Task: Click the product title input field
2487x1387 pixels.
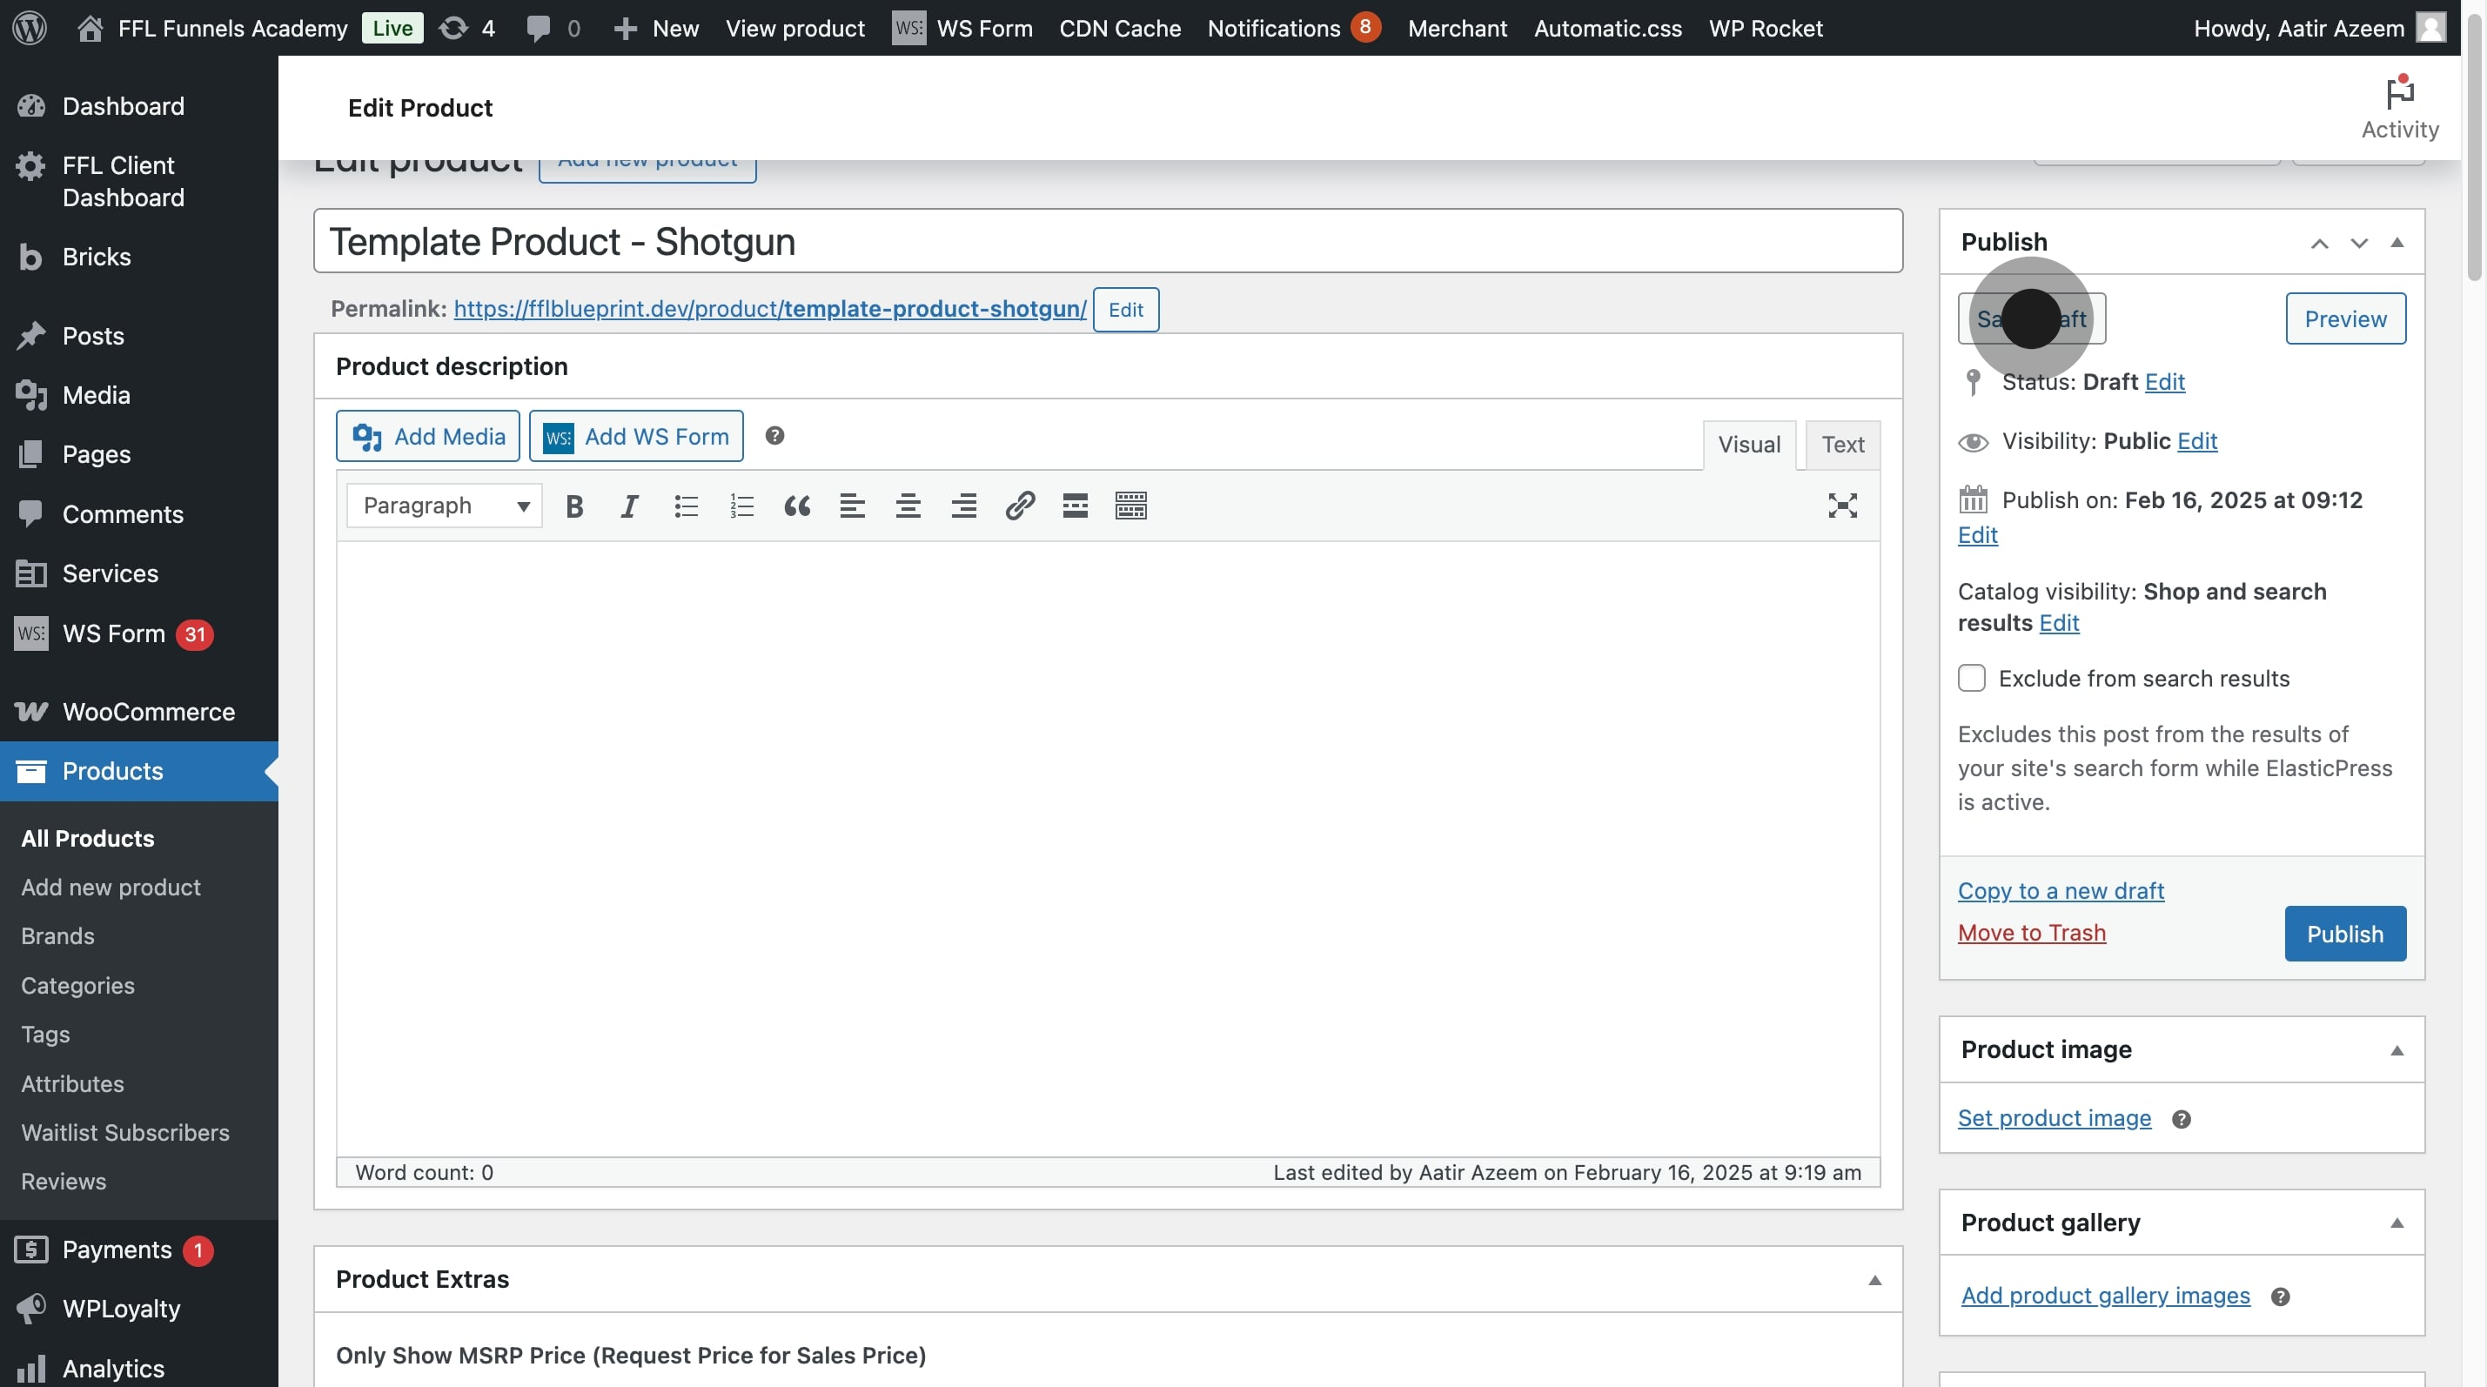Action: (1108, 241)
